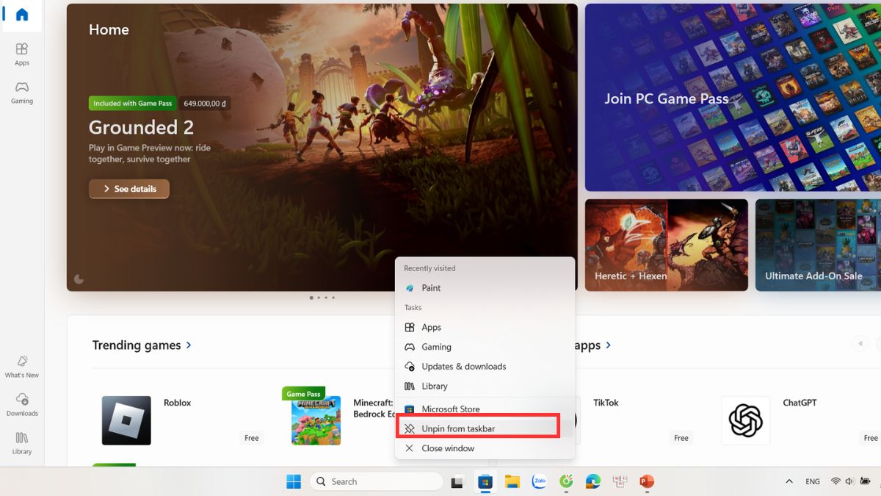Click the battery status tray icon
The height and width of the screenshot is (496, 881).
click(x=864, y=481)
